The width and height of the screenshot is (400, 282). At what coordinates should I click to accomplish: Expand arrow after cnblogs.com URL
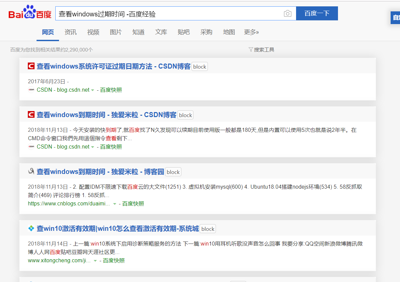[115, 204]
